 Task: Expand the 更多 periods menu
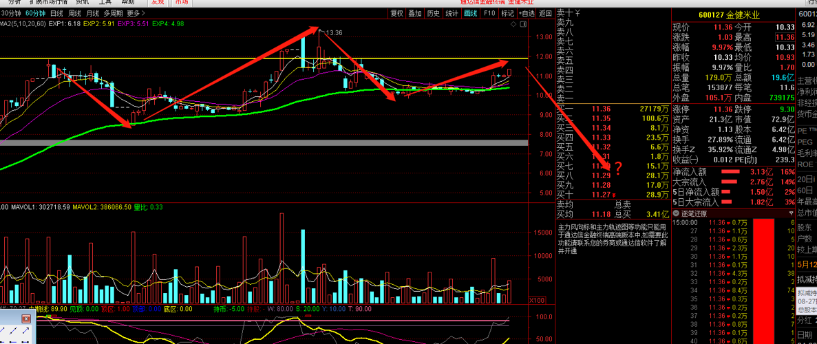[x=136, y=14]
